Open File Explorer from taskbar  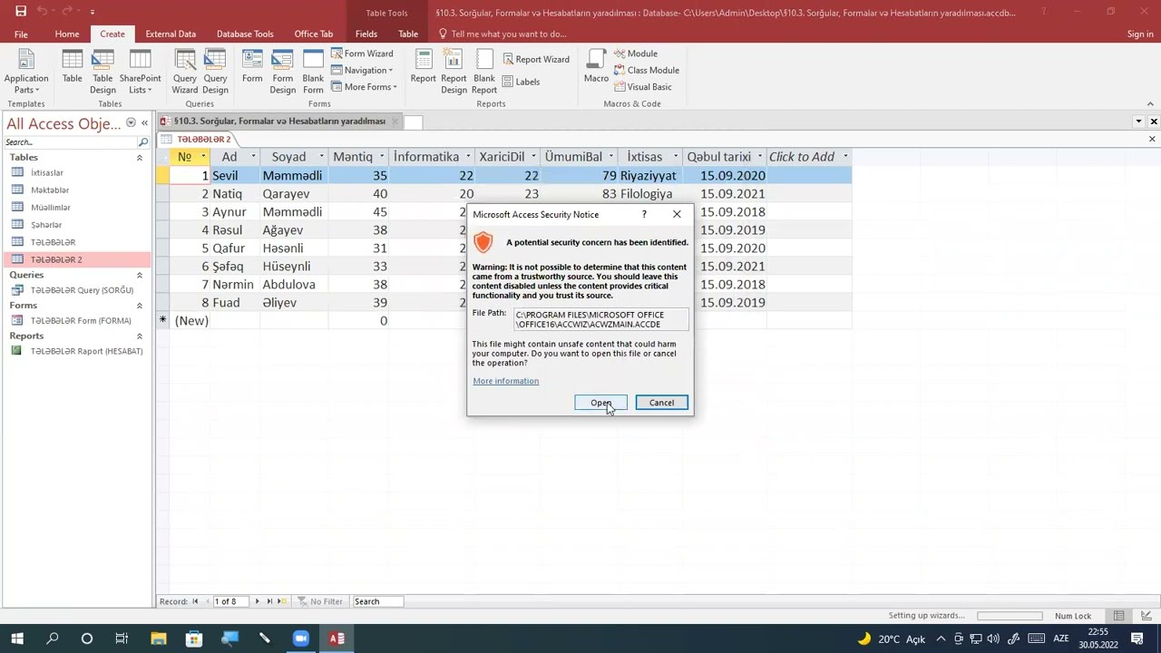[x=159, y=638]
